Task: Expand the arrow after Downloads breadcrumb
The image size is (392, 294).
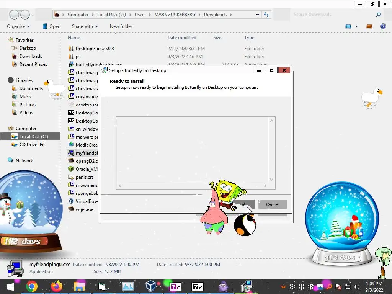Action: [231, 15]
